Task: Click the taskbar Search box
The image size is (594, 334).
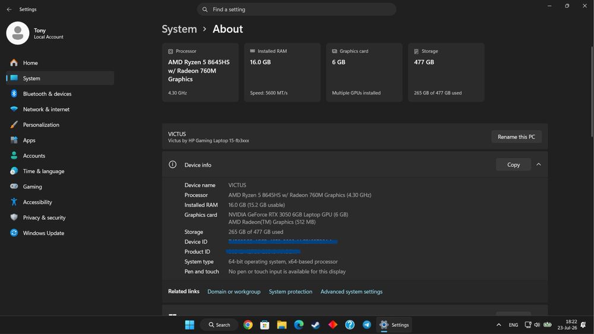Action: [x=219, y=325]
